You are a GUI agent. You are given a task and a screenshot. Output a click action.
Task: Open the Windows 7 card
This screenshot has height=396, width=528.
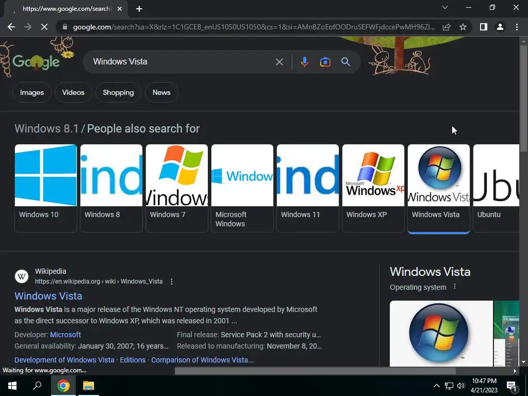[x=177, y=188]
